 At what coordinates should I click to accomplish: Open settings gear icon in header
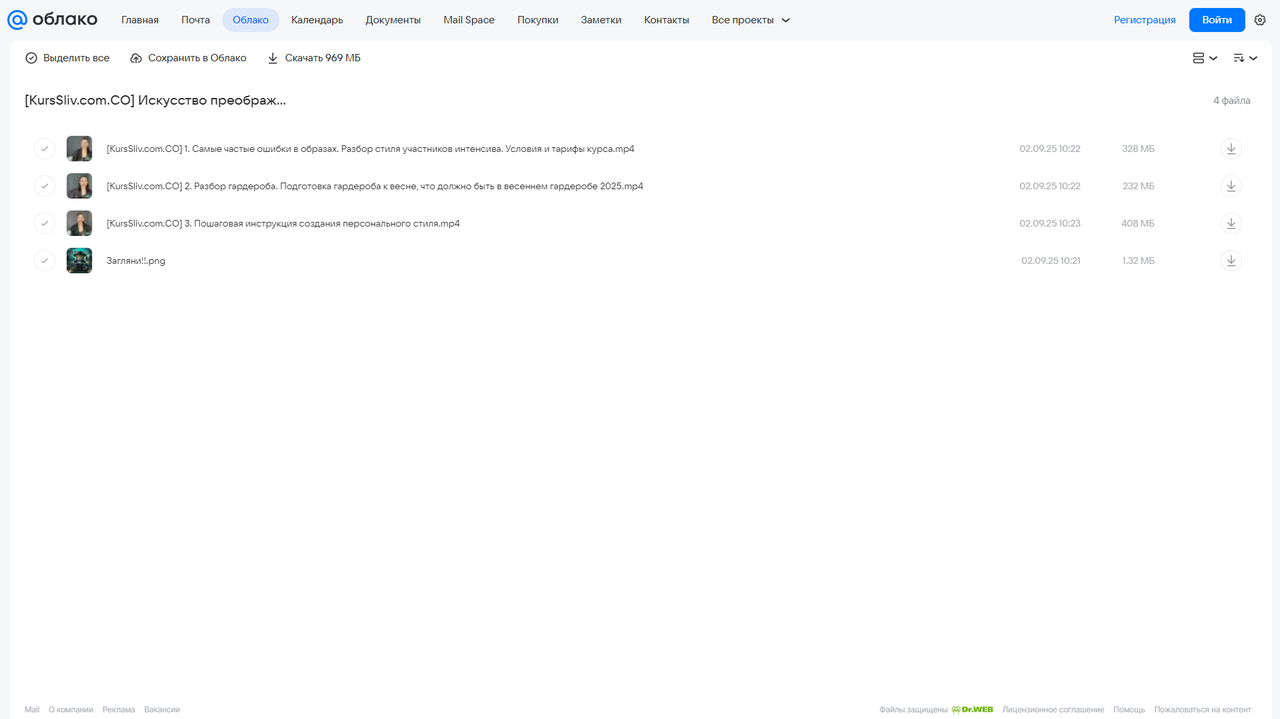click(1259, 20)
